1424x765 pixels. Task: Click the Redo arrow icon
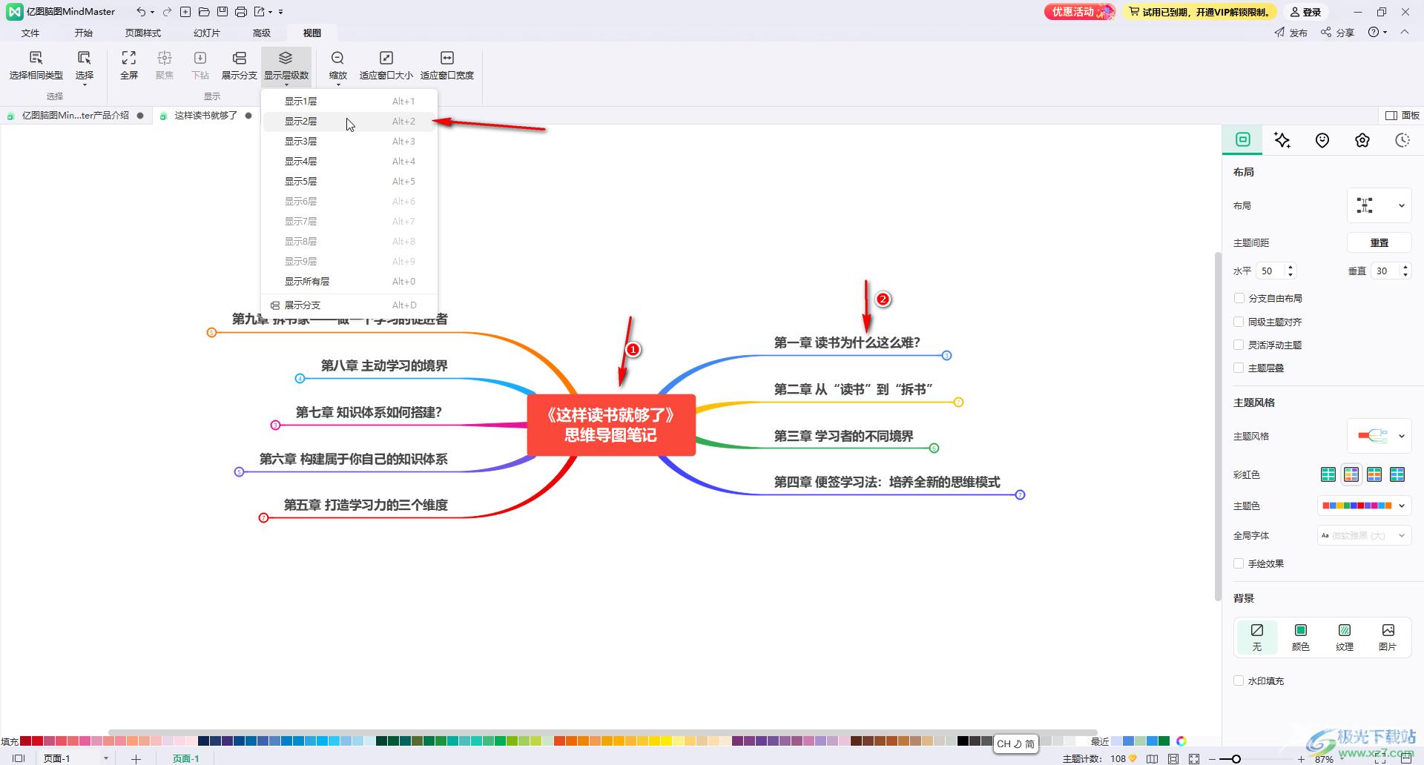(x=167, y=12)
